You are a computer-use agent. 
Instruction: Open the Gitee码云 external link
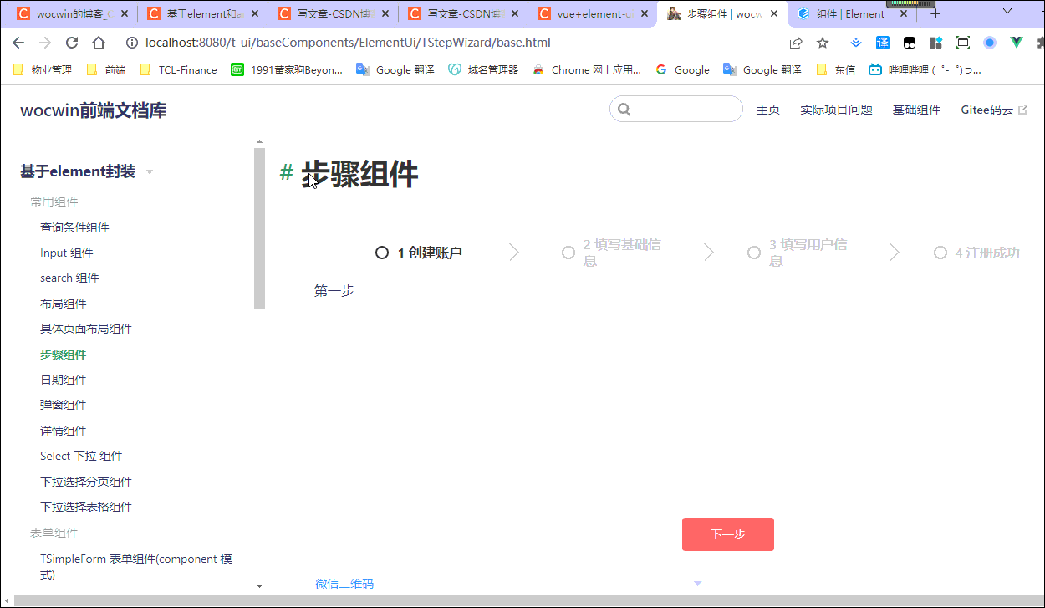987,110
